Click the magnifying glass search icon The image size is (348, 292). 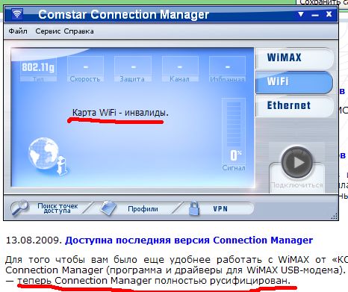pos(20,208)
